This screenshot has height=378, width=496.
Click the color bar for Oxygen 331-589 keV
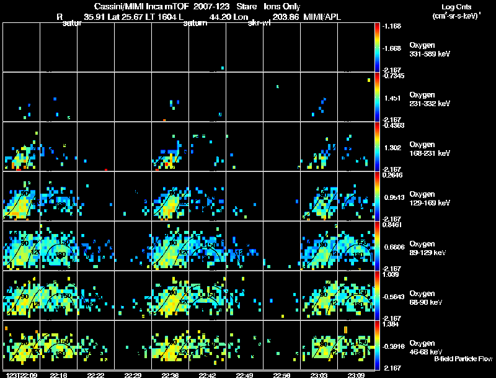click(377, 47)
